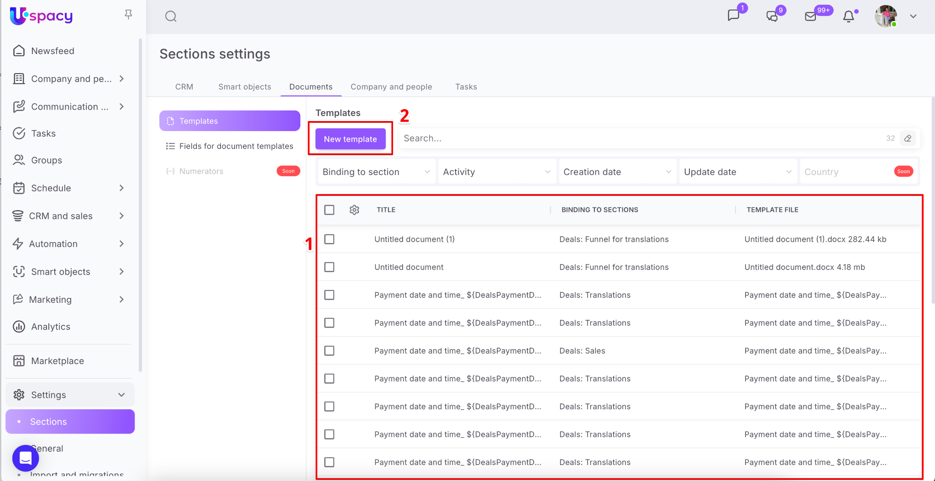Pin the sidebar using the pin icon
935x481 pixels.
(128, 15)
